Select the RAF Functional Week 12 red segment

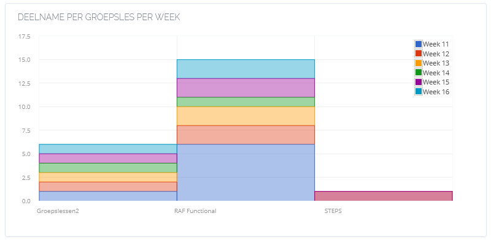click(x=246, y=135)
